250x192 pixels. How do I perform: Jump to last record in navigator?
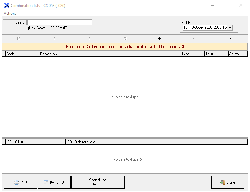click(125, 38)
